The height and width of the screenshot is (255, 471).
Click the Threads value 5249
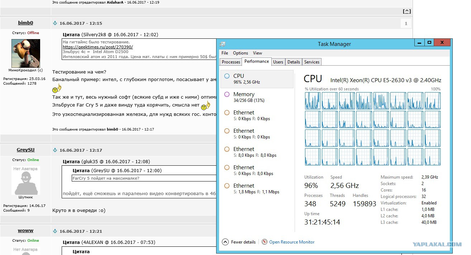[338, 204]
